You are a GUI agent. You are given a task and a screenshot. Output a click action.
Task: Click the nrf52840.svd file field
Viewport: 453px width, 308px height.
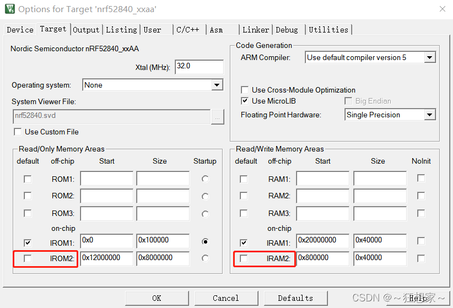click(x=111, y=116)
